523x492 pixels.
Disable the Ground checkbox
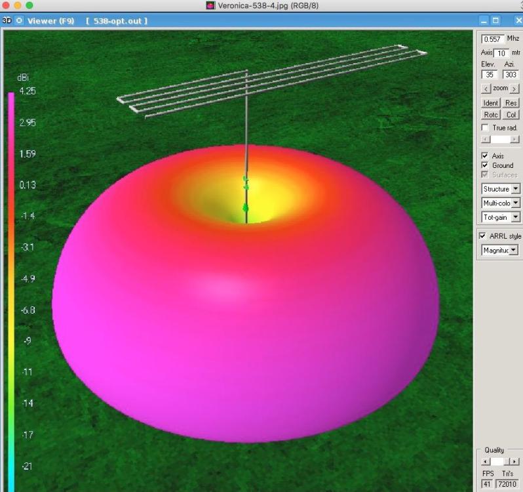click(485, 165)
